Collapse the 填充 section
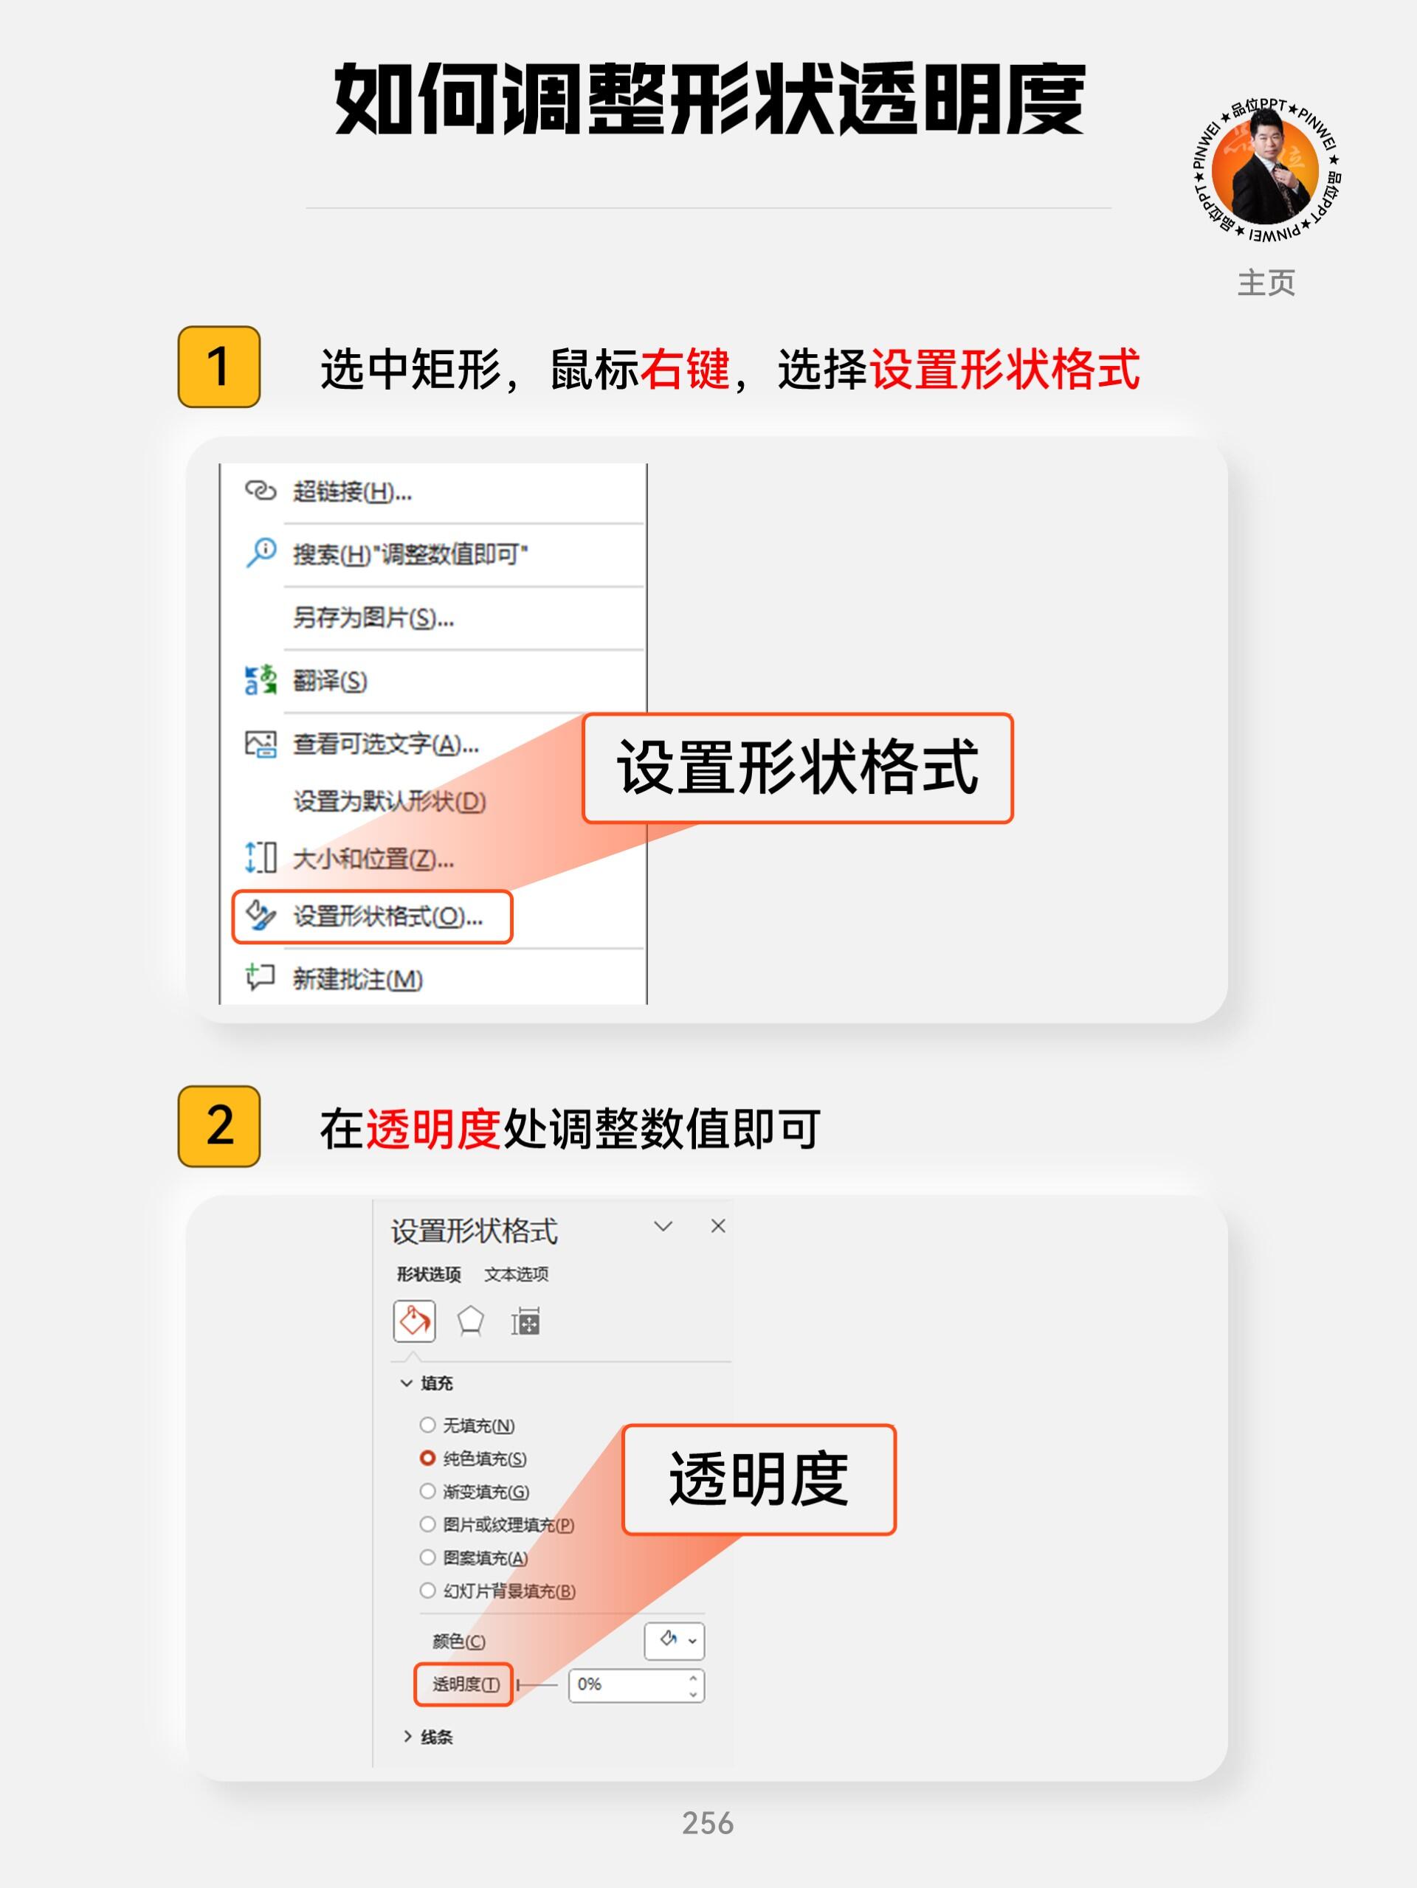Screen dimensions: 1417x1888 407,1383
